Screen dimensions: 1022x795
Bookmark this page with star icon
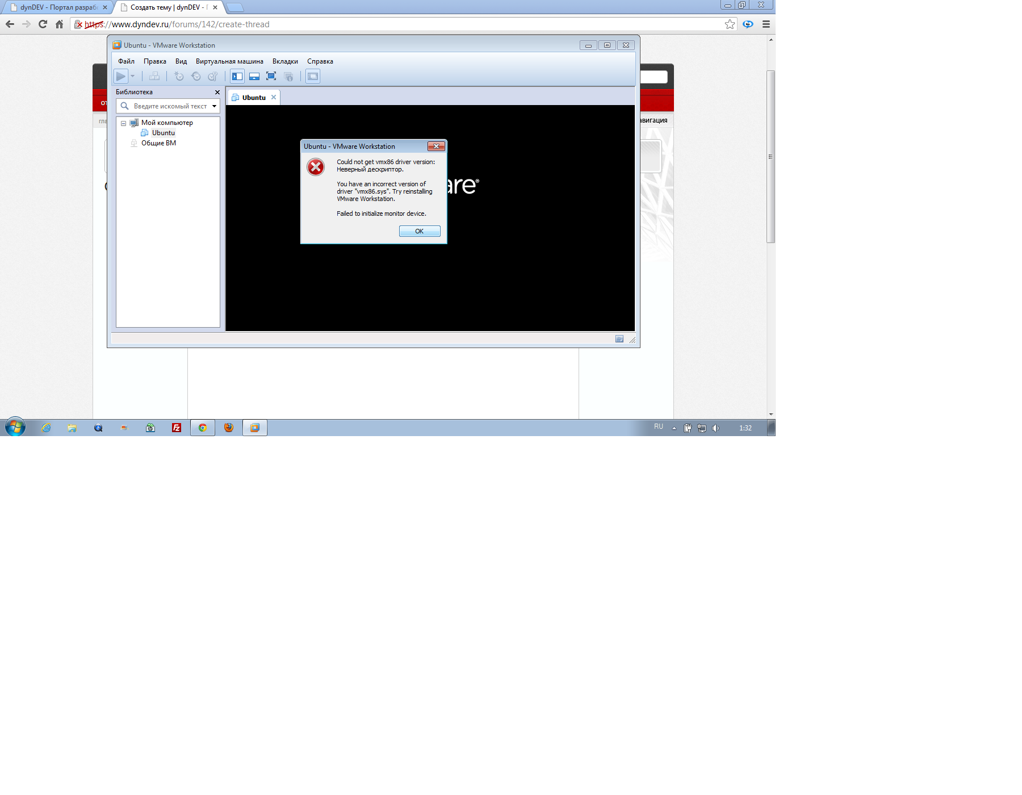(730, 24)
